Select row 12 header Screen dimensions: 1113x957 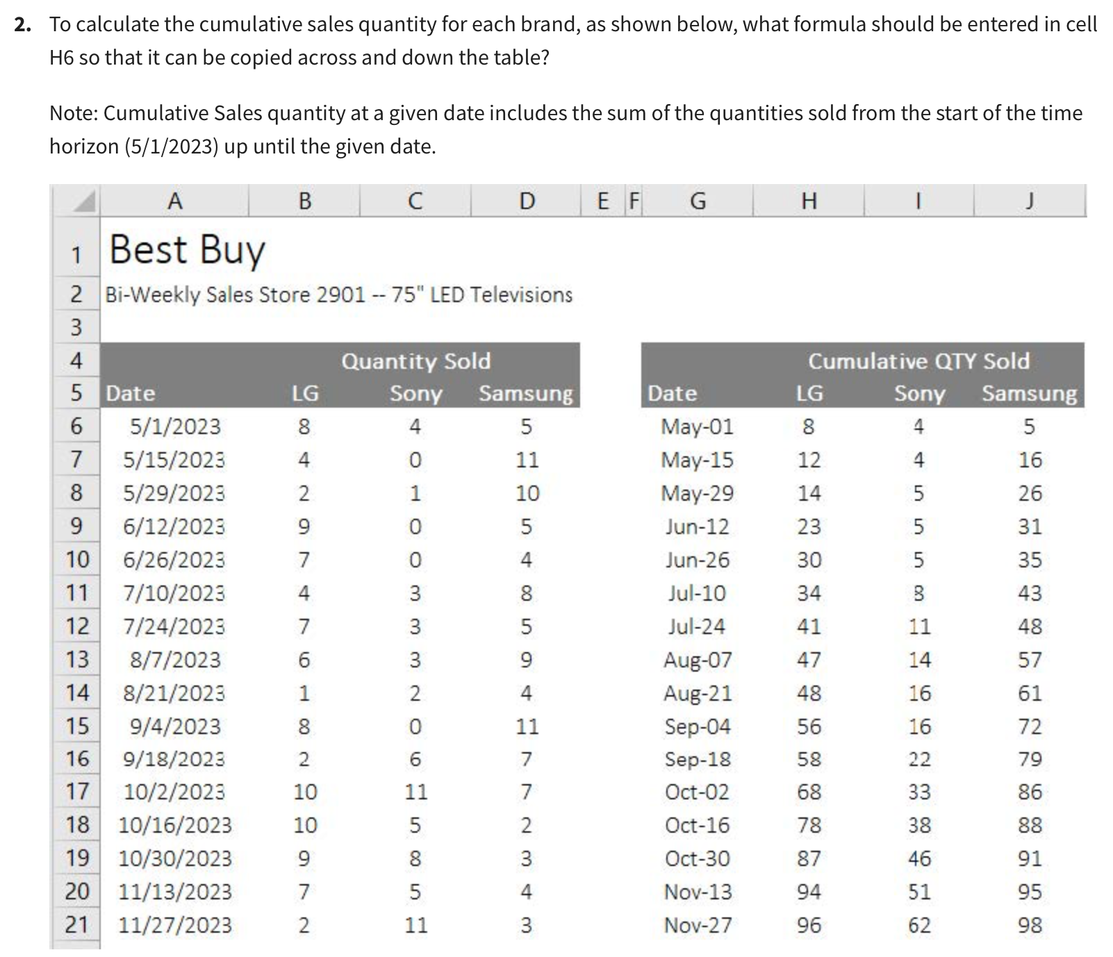coord(76,626)
